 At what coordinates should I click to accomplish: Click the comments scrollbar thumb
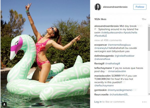(x=149, y=39)
